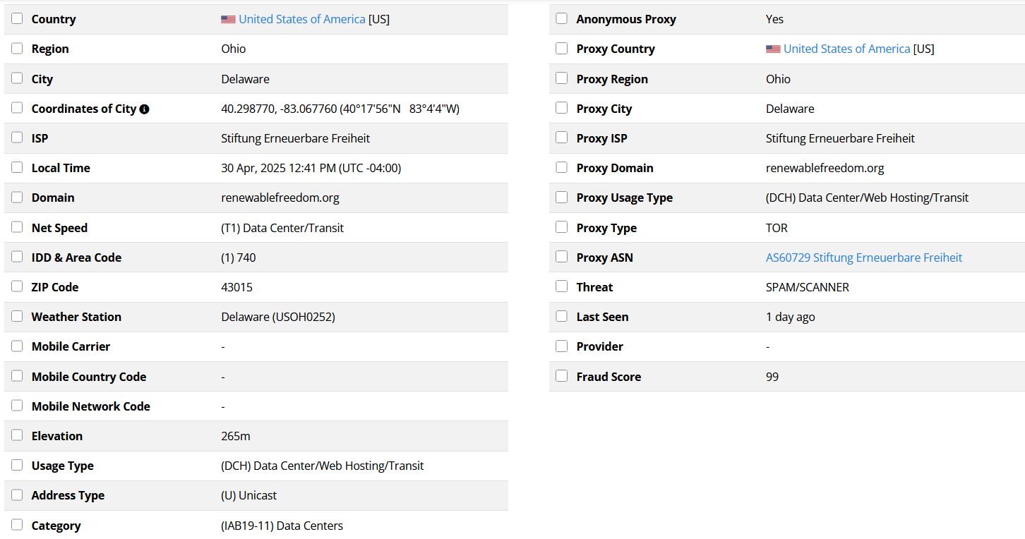
Task: Click the US flag in Proxy Country row
Action: pos(773,49)
